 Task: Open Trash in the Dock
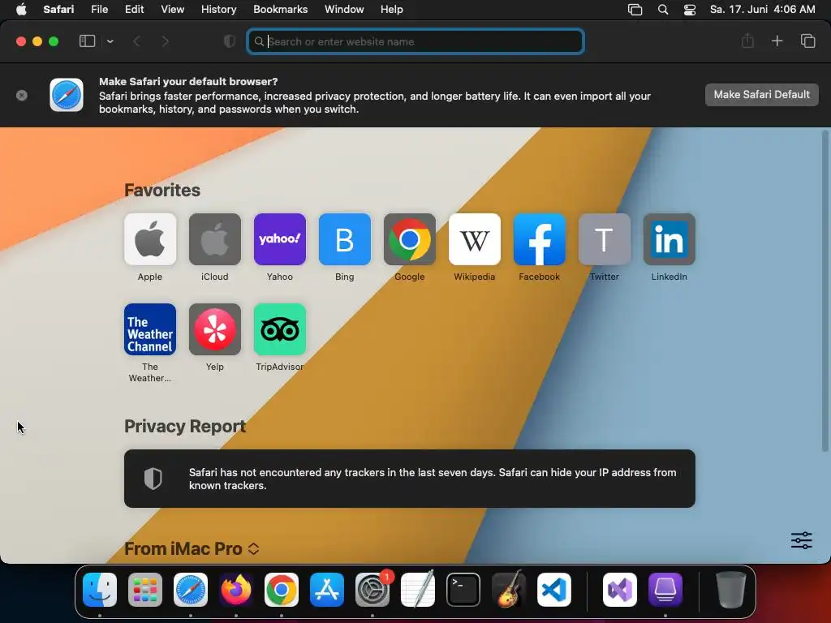click(731, 590)
